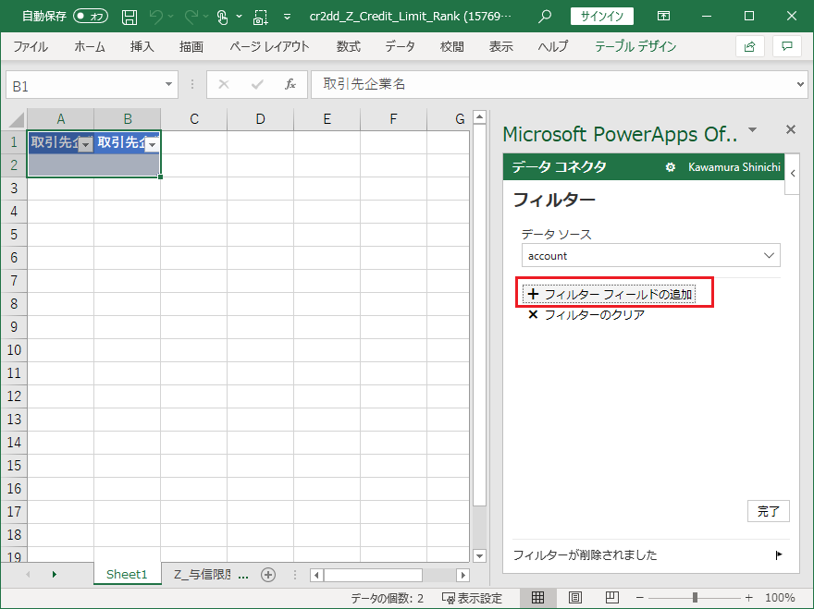Click the flag icon beside フィルターが削除されました

778,555
